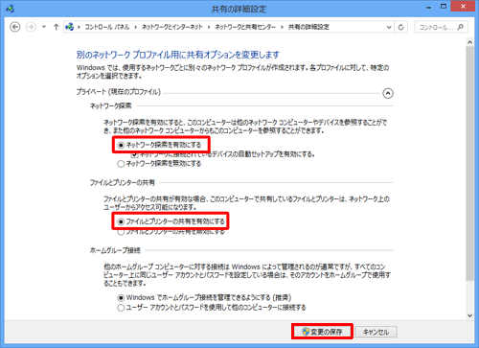Screen dimensions: 479x348
Task: Select ユーザー アカウントとパスワードを使用 radio
Action: [x=121, y=308]
